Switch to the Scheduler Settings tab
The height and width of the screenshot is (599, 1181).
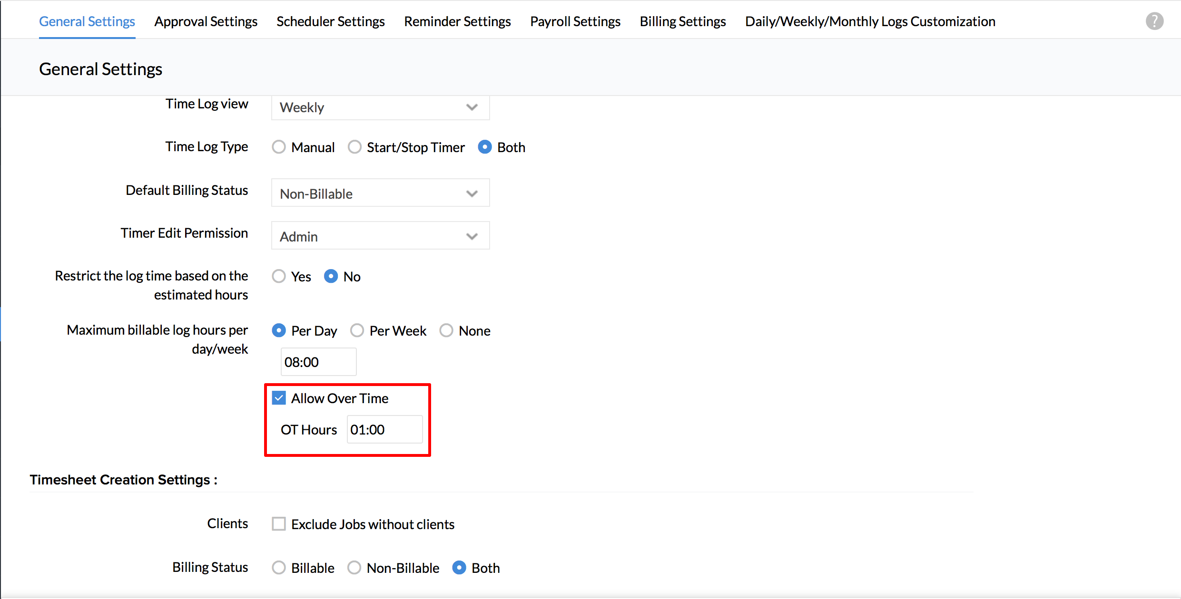330,21
